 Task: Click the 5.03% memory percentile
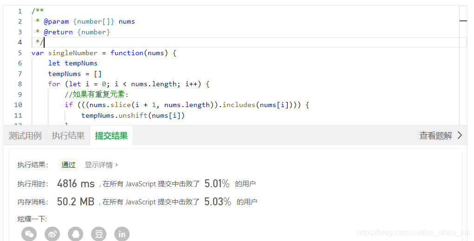coord(217,202)
